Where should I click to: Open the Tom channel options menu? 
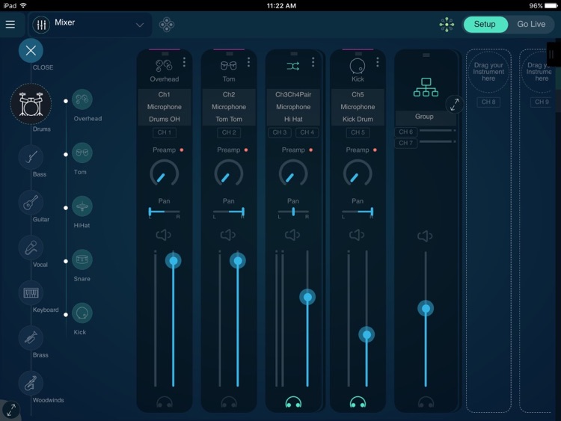coord(248,62)
